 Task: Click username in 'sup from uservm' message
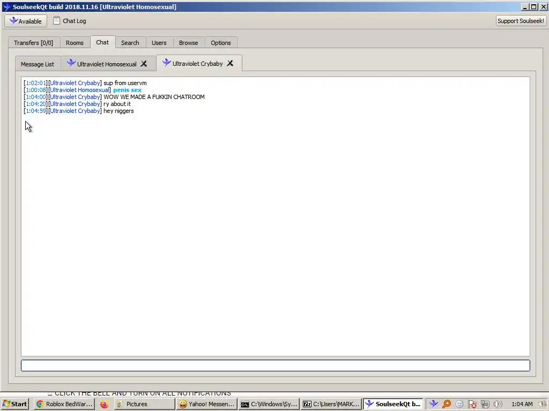coord(75,83)
